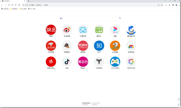Launch the Bilibili TV-face shortcut
The image size is (181, 108).
pyautogui.click(x=83, y=30)
